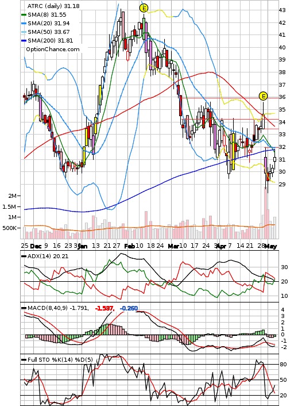Click the February earnings E marker

coord(144,8)
